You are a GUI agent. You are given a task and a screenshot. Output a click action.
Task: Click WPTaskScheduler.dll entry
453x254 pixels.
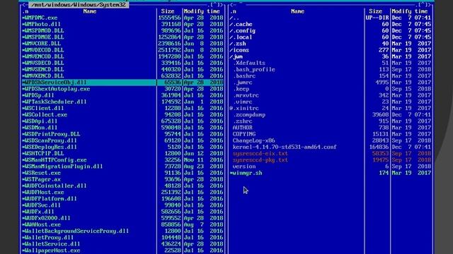[122, 102]
